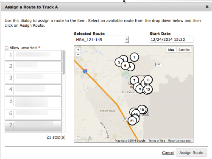
Task: Click the Cancel link
Action: (168, 153)
